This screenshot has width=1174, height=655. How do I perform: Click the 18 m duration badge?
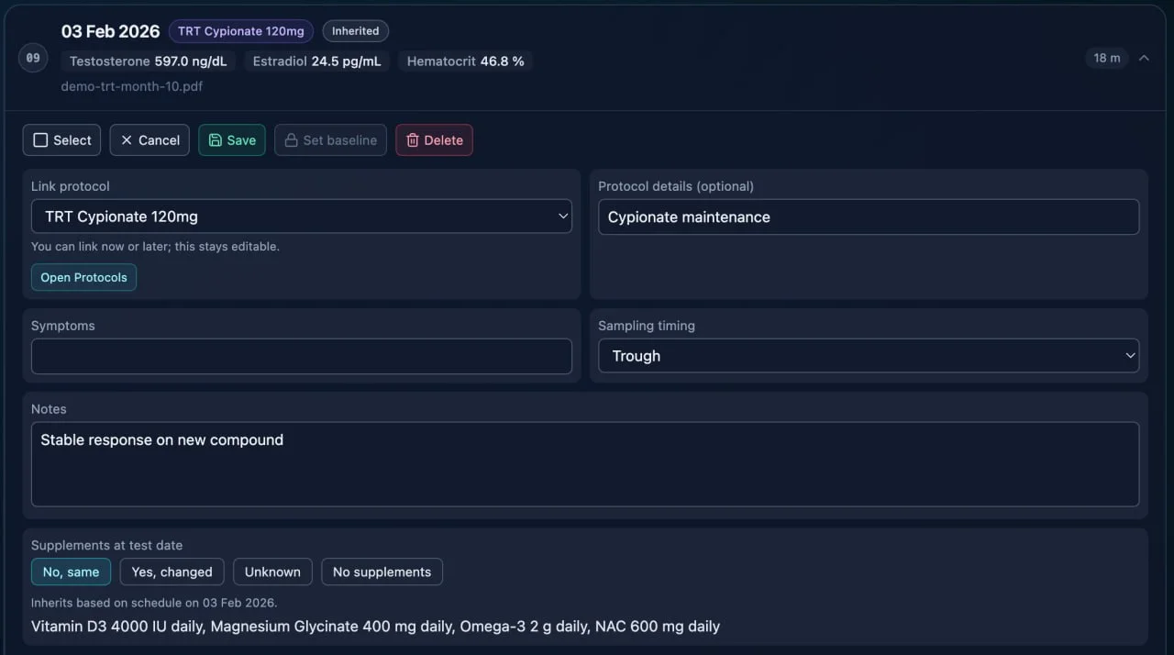1106,58
